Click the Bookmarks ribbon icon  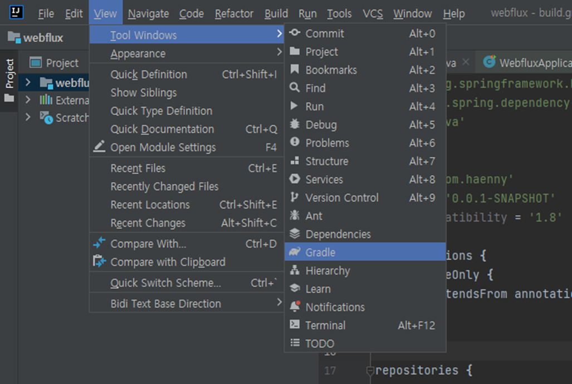point(295,70)
